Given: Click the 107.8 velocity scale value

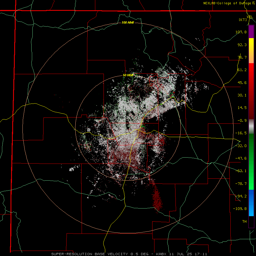Looking at the screenshot, I should (241, 32).
